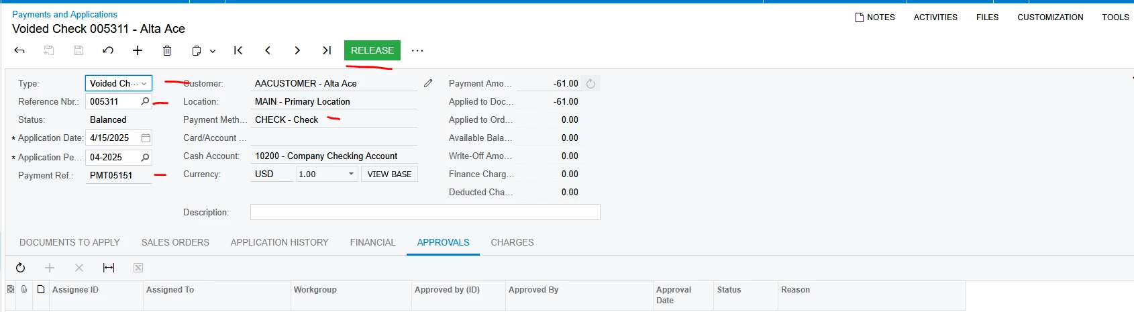Image resolution: width=1134 pixels, height=312 pixels.
Task: Click the Assignee ID column header
Action: pyautogui.click(x=96, y=295)
